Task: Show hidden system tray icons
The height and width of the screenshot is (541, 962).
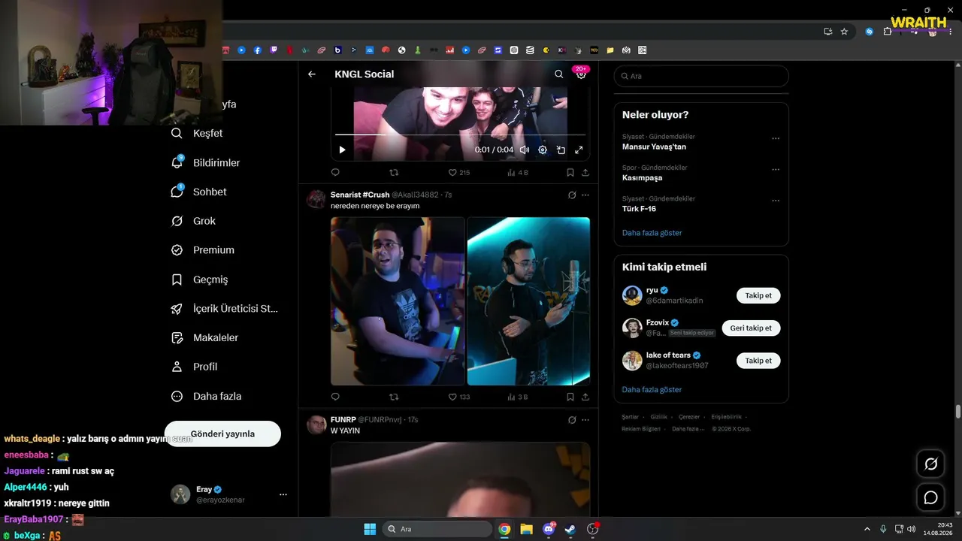Action: click(867, 529)
